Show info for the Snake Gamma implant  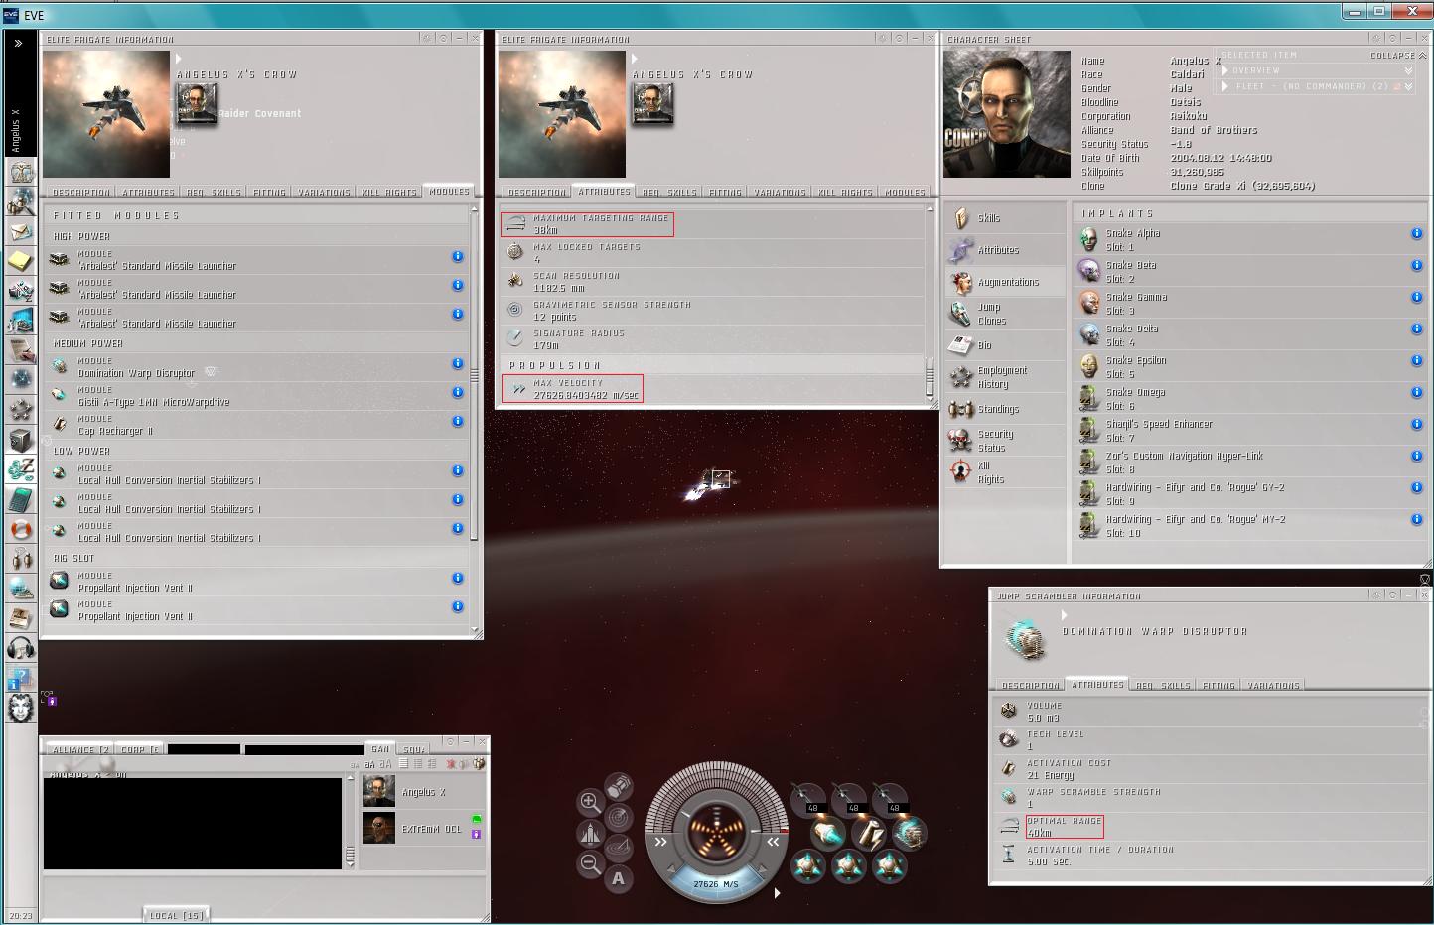coord(1416,297)
